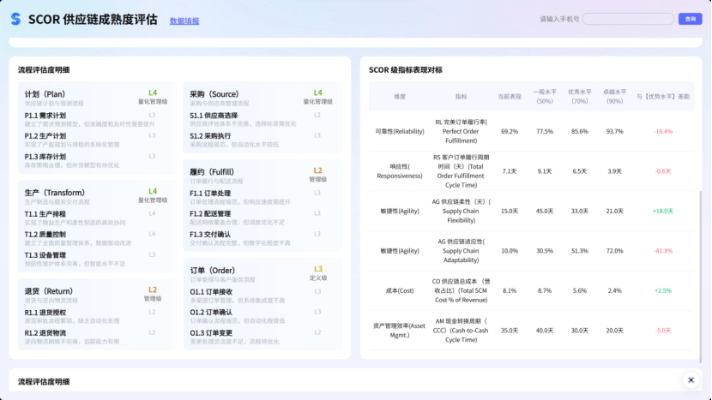Click the SCOR logo icon
Viewport: 712px width, 400px height.
(x=15, y=19)
